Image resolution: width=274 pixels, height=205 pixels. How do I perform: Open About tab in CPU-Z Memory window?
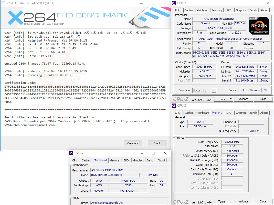pyautogui.click(x=264, y=113)
